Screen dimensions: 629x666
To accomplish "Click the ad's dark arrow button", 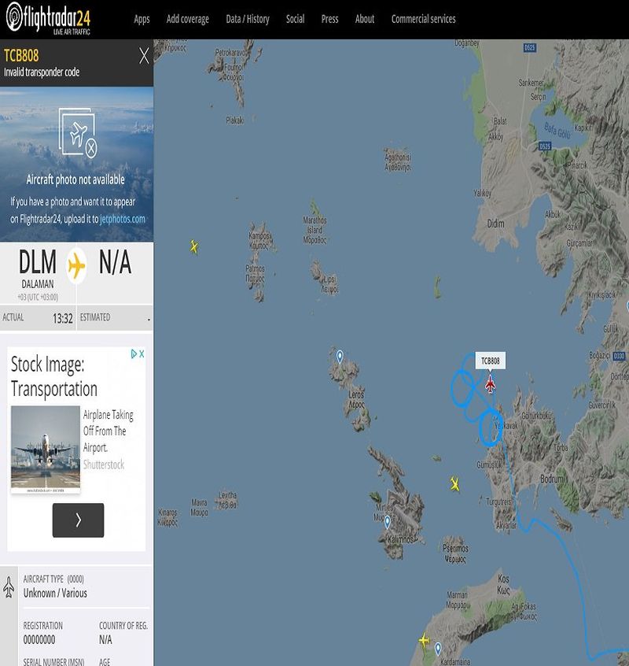I will point(78,520).
